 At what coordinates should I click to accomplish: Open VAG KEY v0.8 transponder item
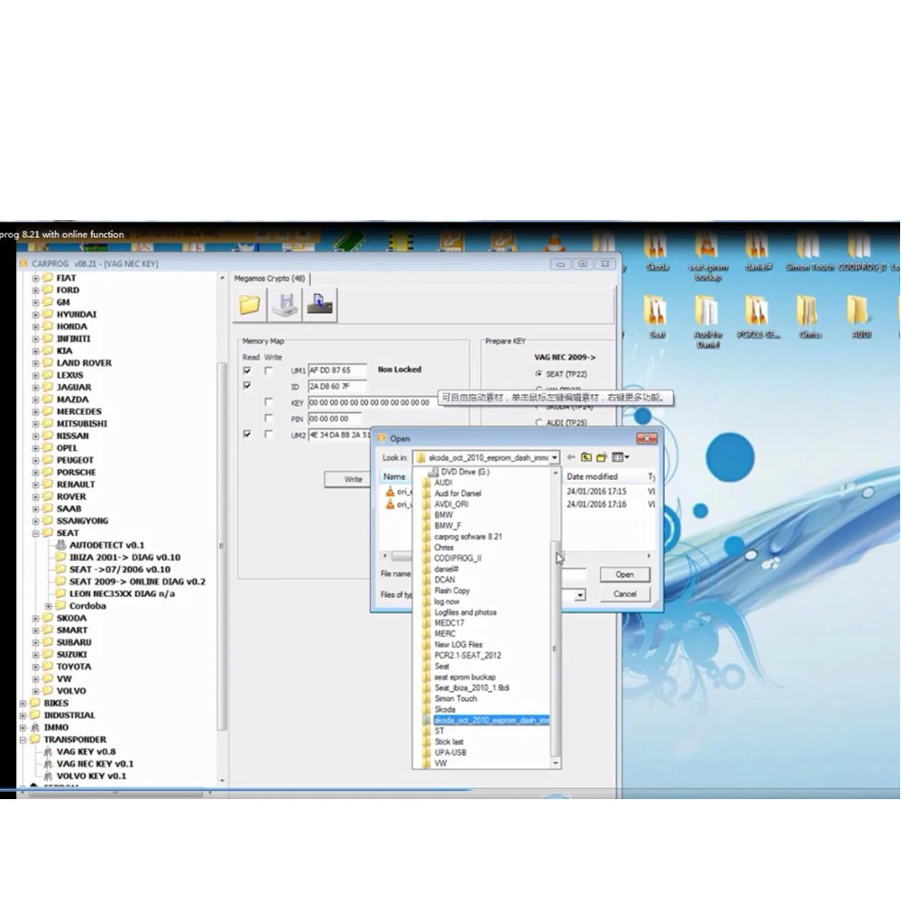click(86, 752)
